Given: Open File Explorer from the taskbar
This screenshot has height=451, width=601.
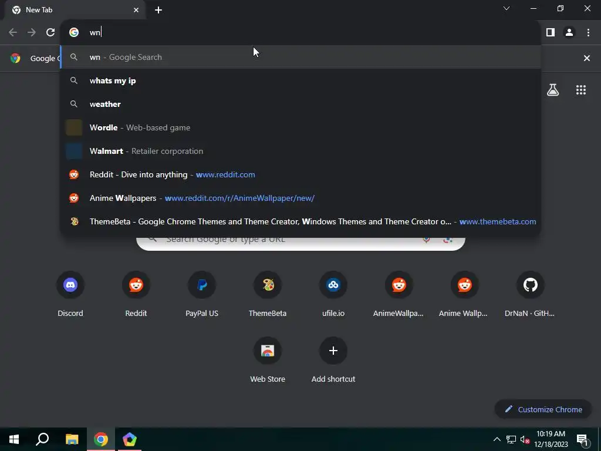Looking at the screenshot, I should pyautogui.click(x=72, y=439).
